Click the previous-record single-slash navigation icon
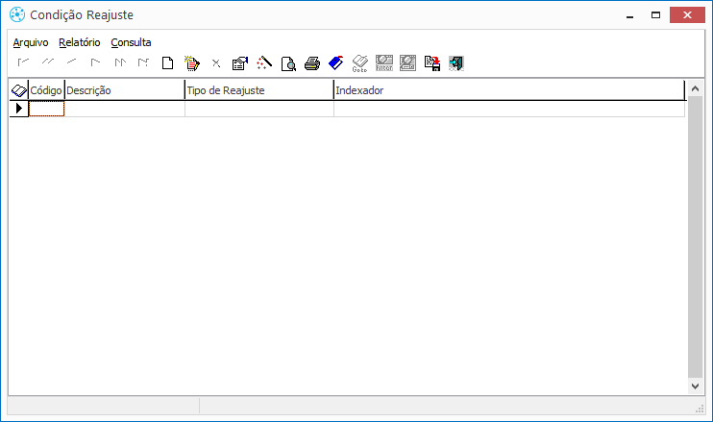 click(x=71, y=62)
